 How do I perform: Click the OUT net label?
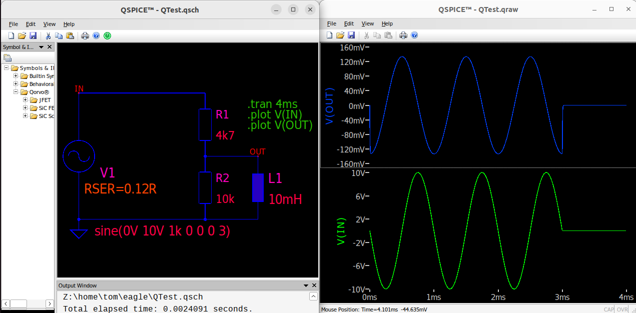tap(258, 152)
